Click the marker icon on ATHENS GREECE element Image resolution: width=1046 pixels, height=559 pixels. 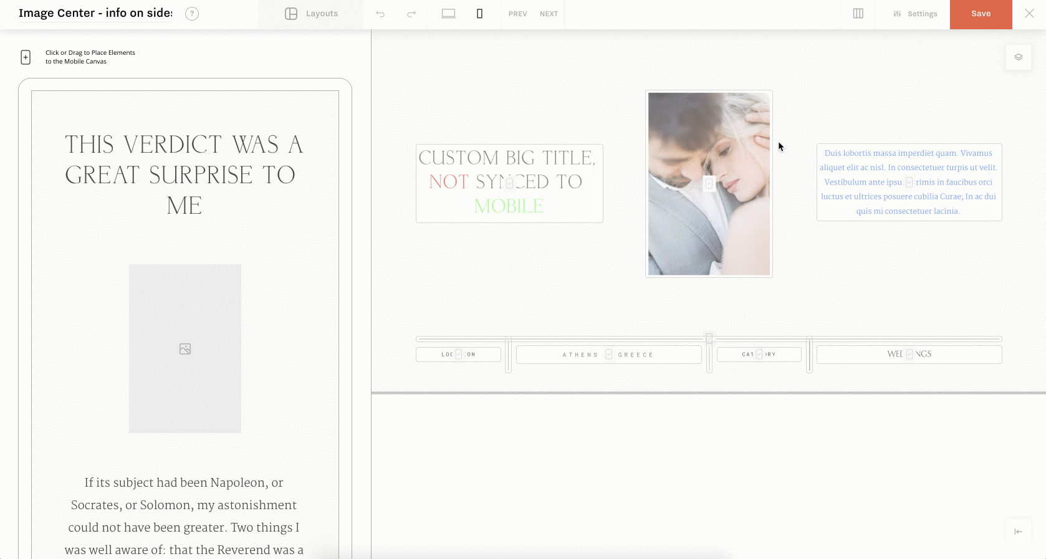[x=609, y=355]
